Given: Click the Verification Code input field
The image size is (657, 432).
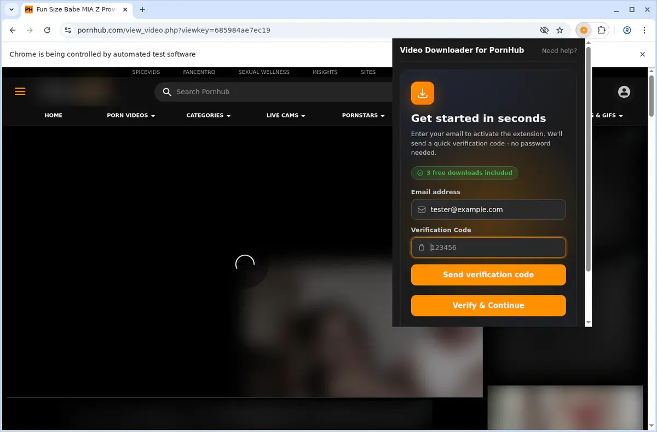Looking at the screenshot, I should point(488,247).
